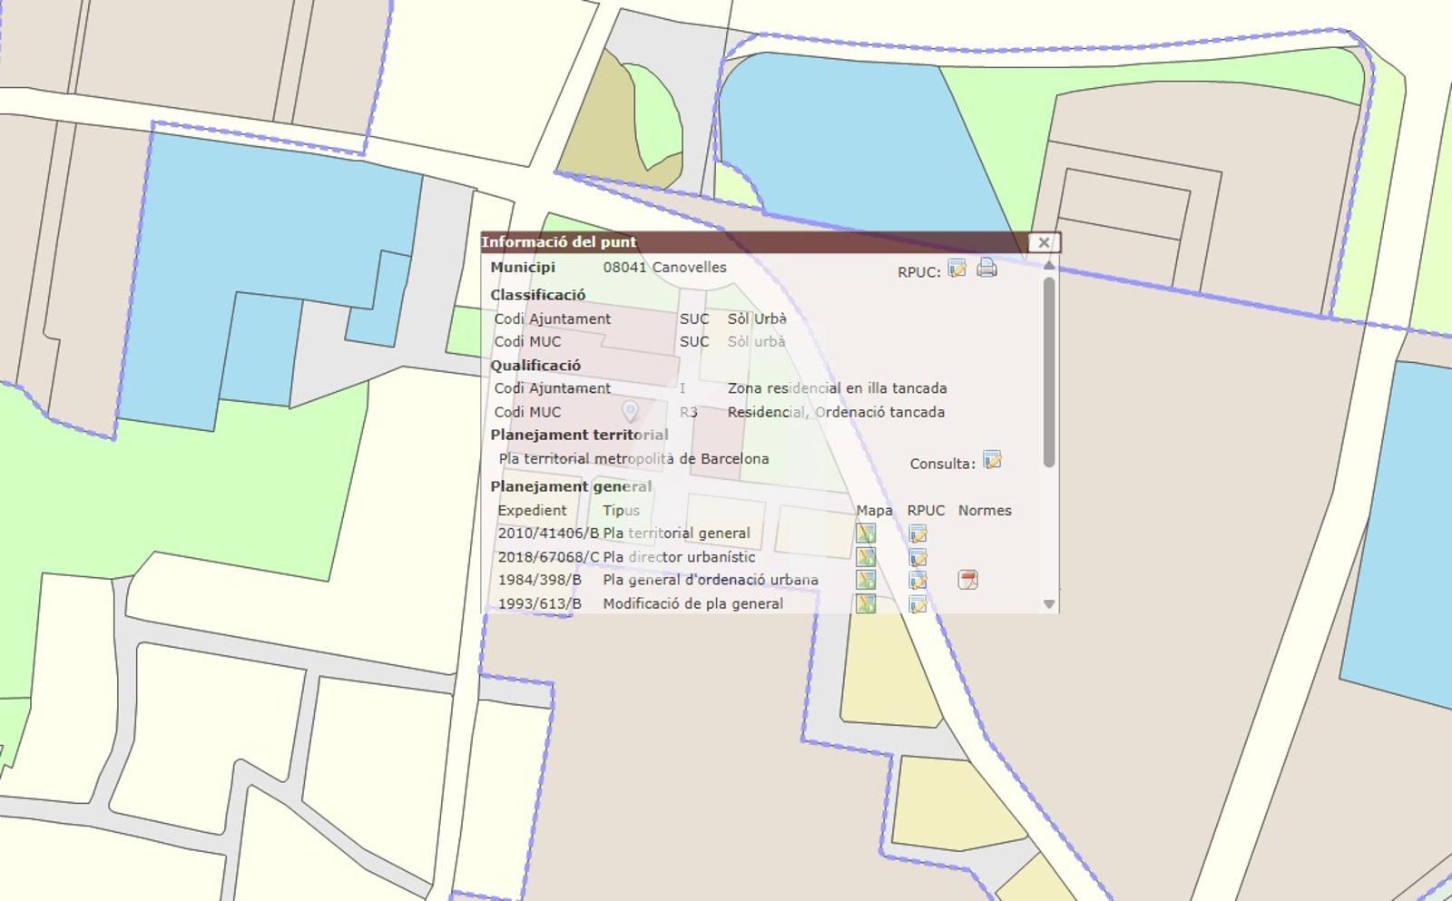Show map for Pla director urbanístic

tap(866, 557)
